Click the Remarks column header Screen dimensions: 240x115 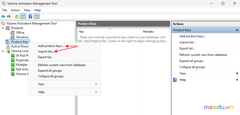click(155, 32)
